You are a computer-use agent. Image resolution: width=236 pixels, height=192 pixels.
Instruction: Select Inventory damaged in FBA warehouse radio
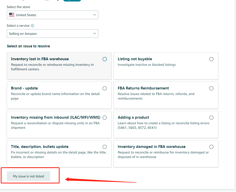coord(211,147)
